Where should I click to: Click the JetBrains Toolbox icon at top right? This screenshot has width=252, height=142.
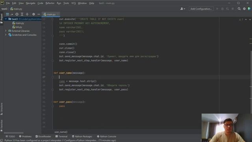[x=249, y=9]
